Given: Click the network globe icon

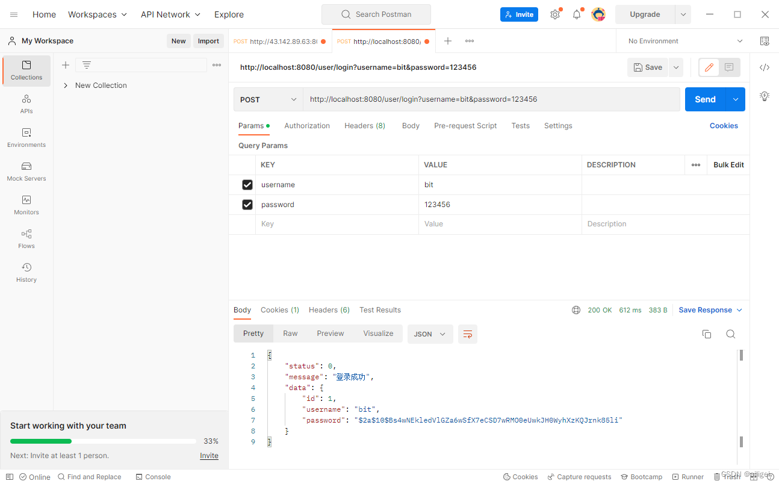Looking at the screenshot, I should [x=576, y=310].
